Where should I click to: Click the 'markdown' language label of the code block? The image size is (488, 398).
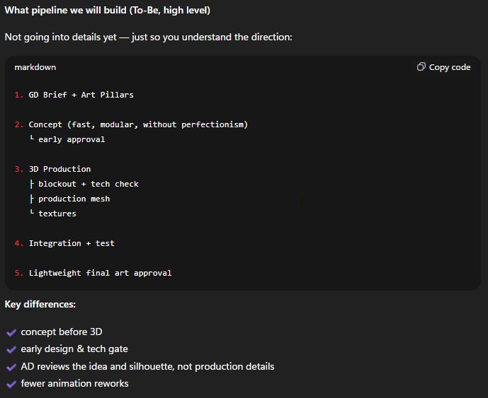(x=35, y=67)
